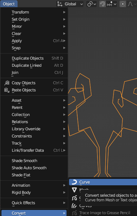This screenshot has width=137, height=216.
Task: Open Transform submenu
Action: pos(34,12)
